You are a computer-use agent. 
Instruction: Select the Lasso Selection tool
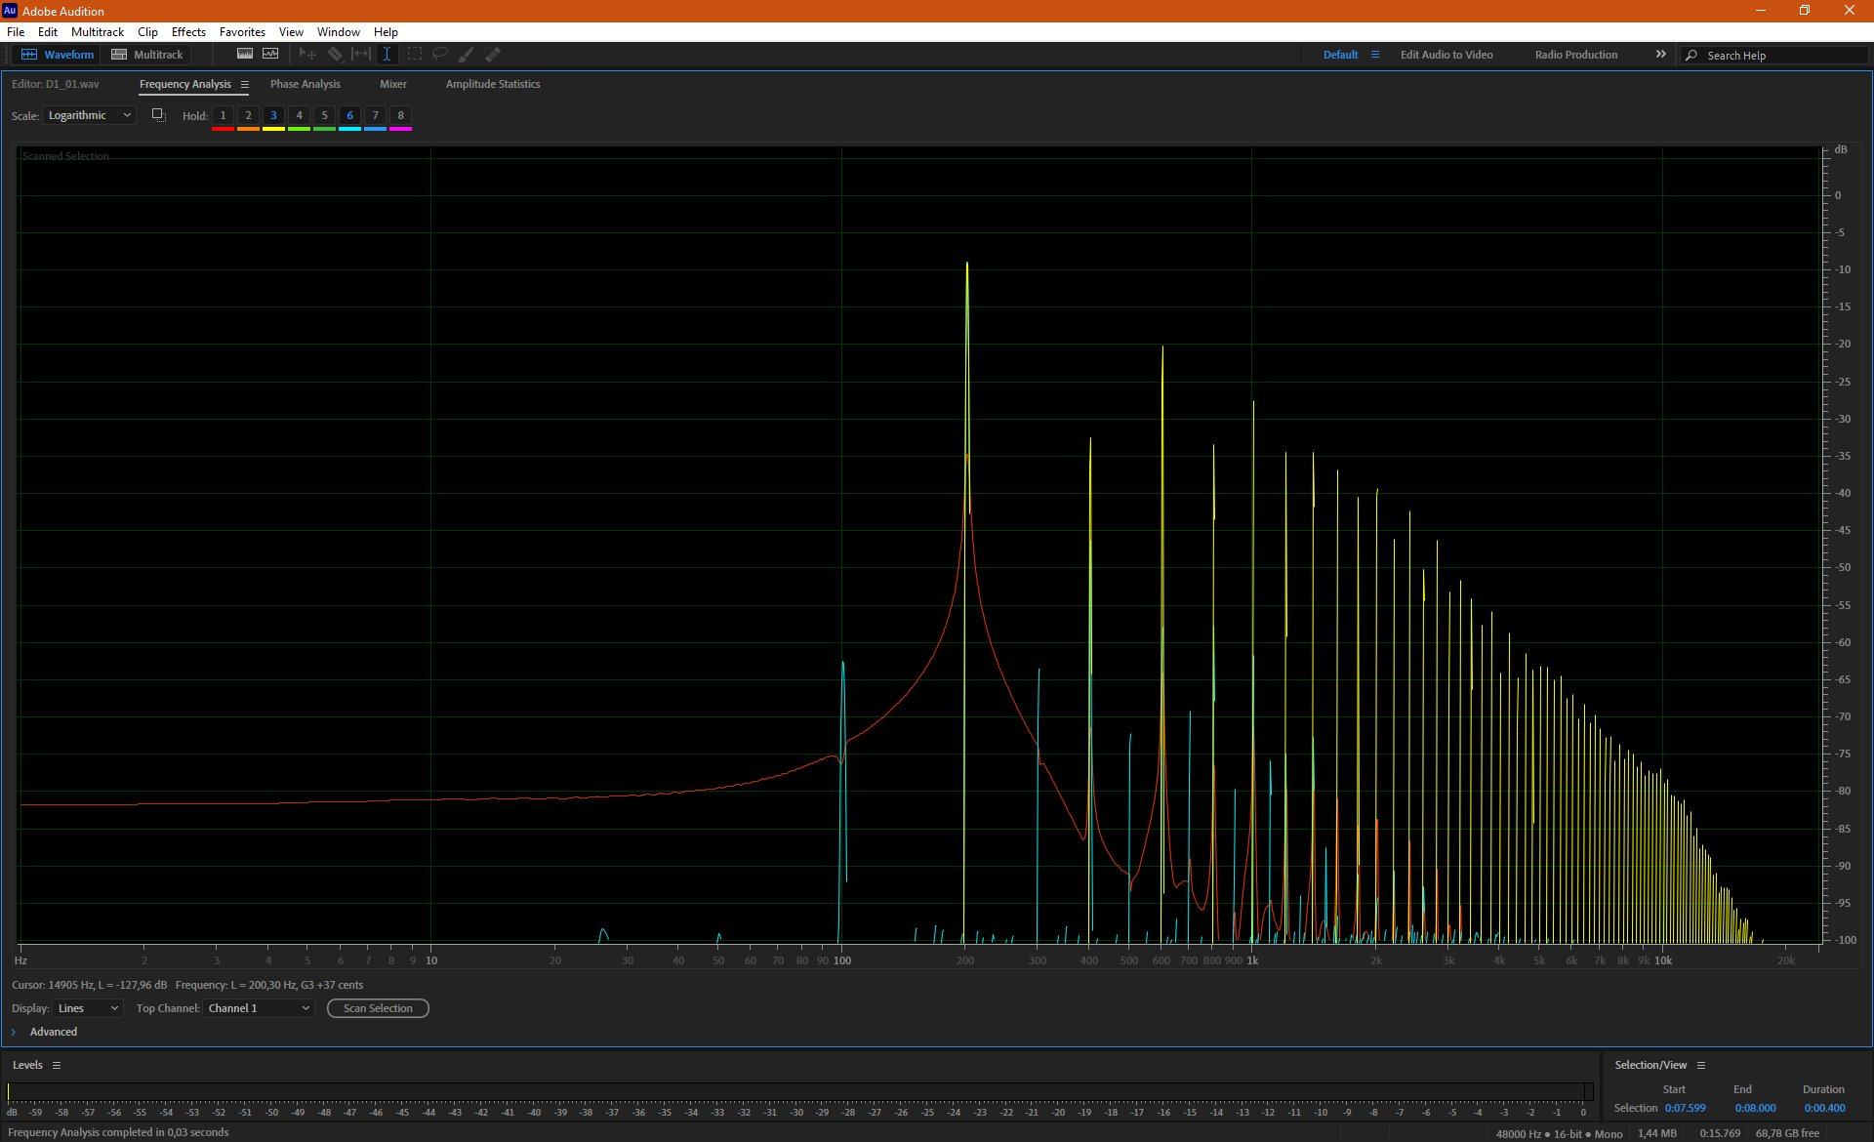[x=440, y=55]
